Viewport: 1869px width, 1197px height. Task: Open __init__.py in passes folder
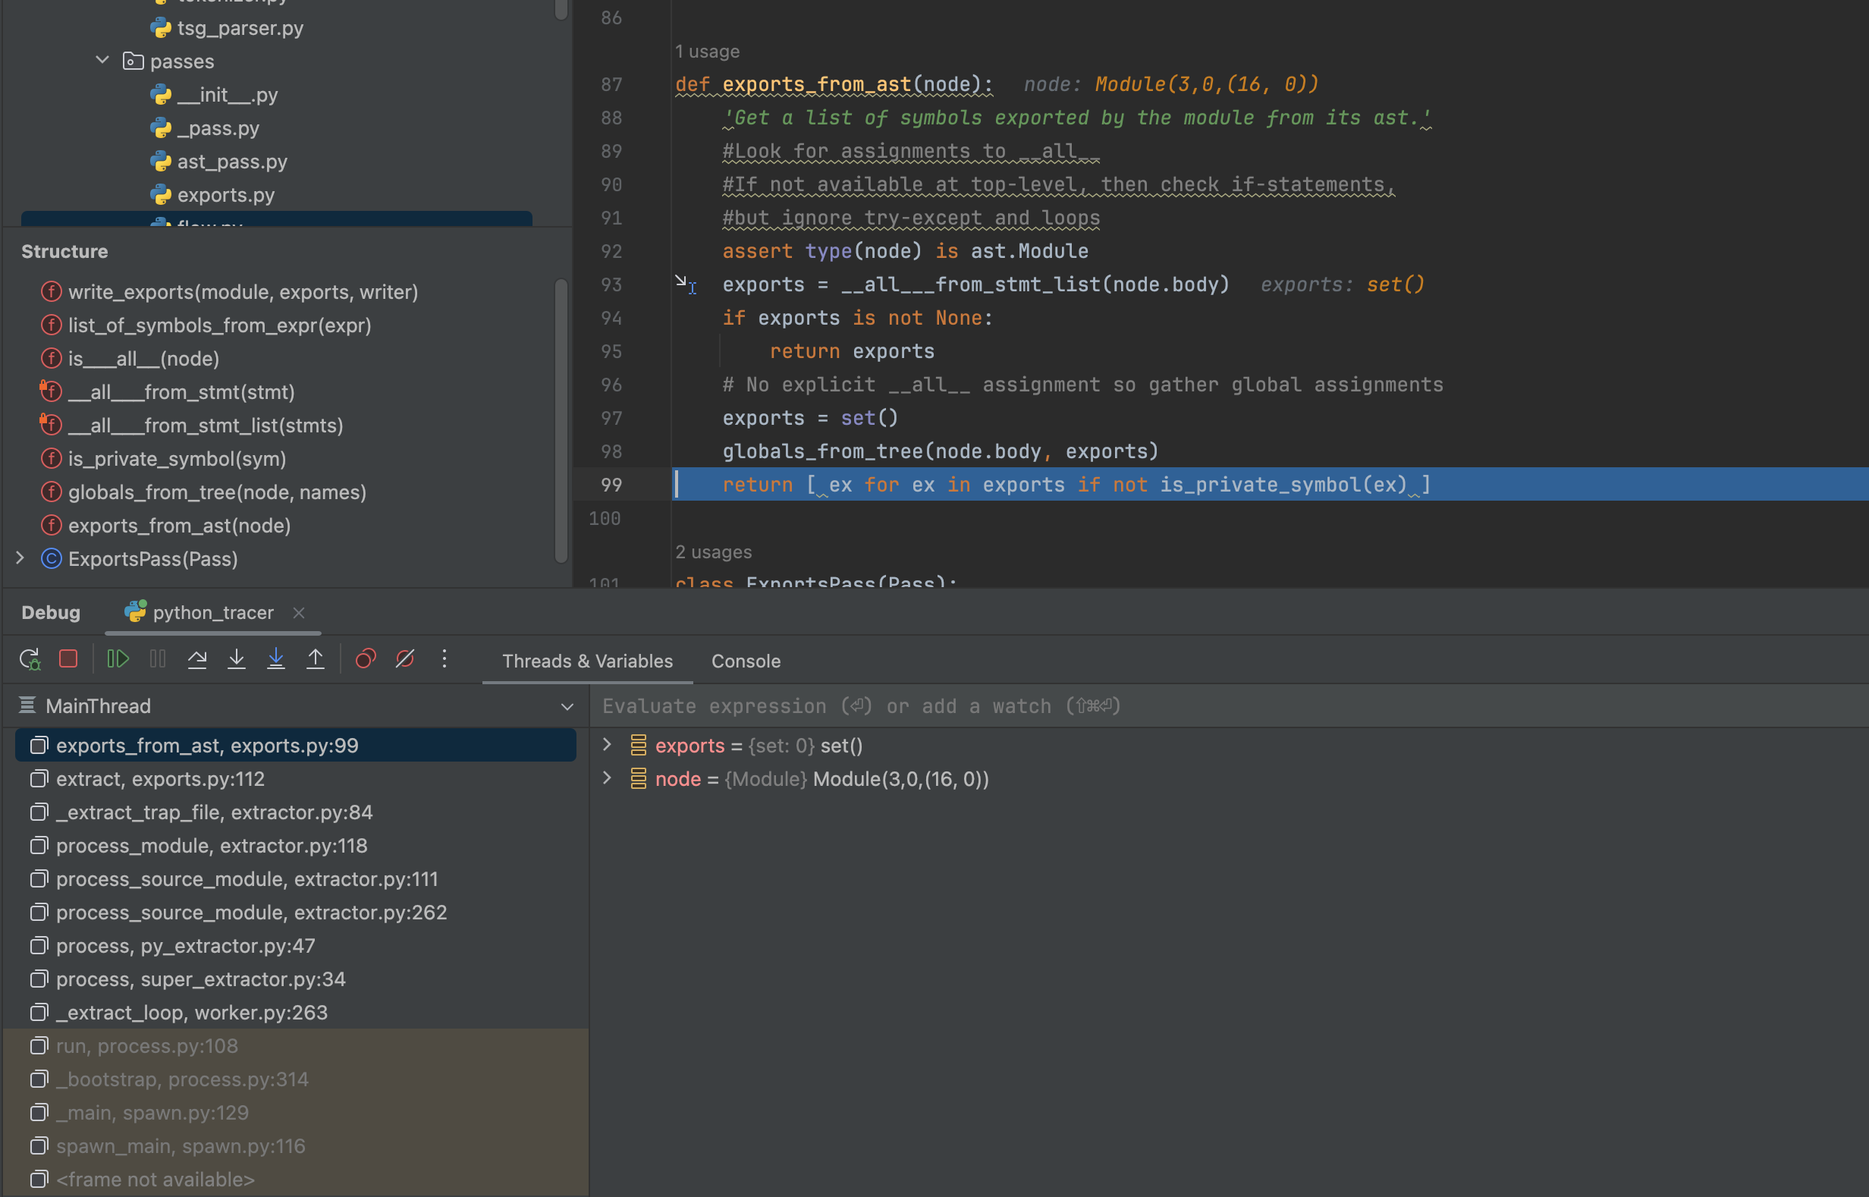tap(227, 95)
